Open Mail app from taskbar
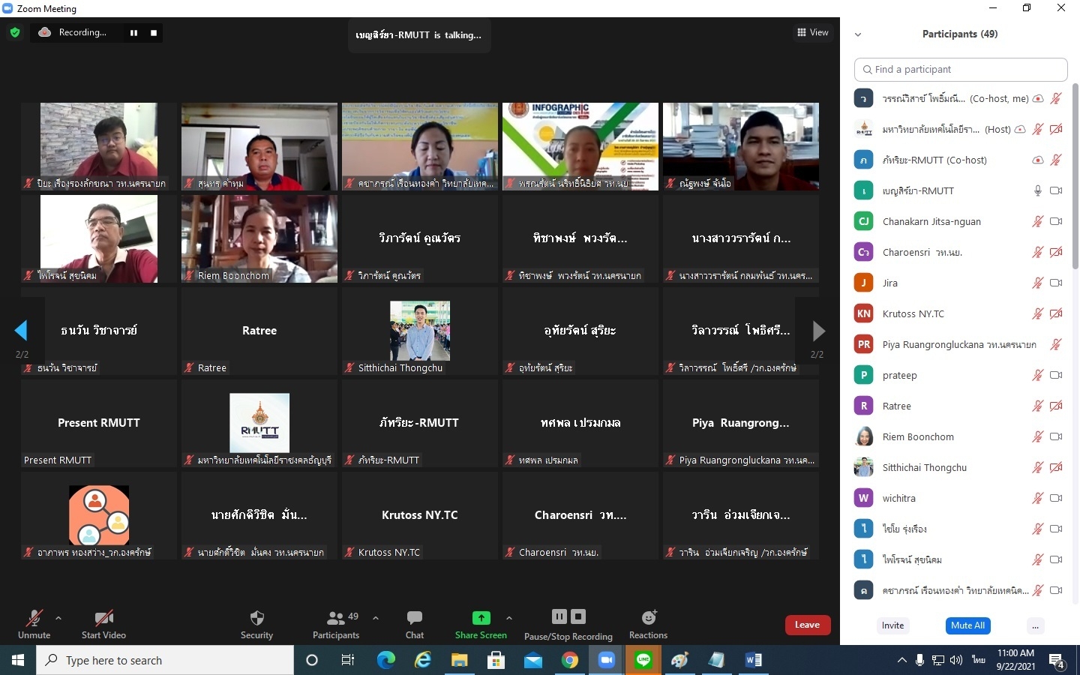1080x675 pixels. pyautogui.click(x=532, y=660)
